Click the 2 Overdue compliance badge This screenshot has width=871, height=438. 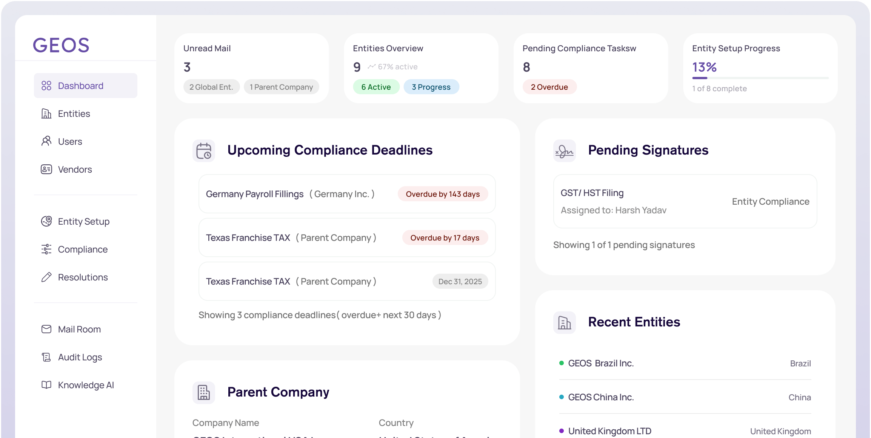click(549, 87)
